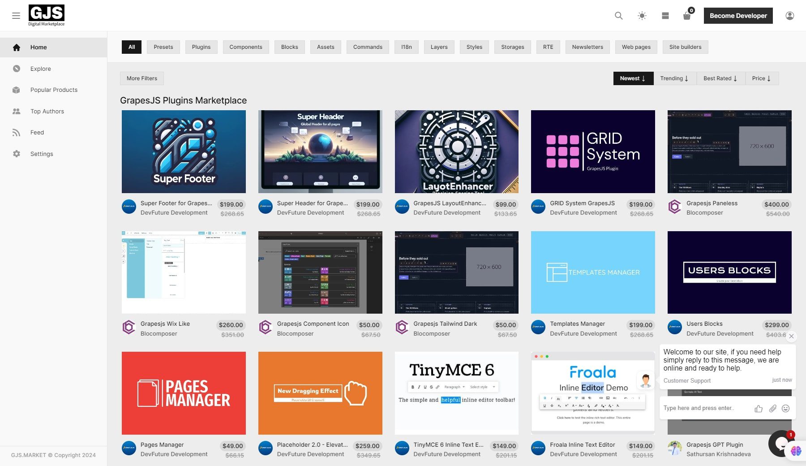Click the chat message input field
This screenshot has width=806, height=466.
point(705,408)
